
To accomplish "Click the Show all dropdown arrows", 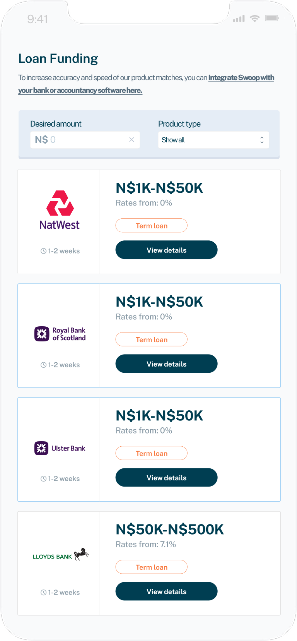I will point(262,140).
